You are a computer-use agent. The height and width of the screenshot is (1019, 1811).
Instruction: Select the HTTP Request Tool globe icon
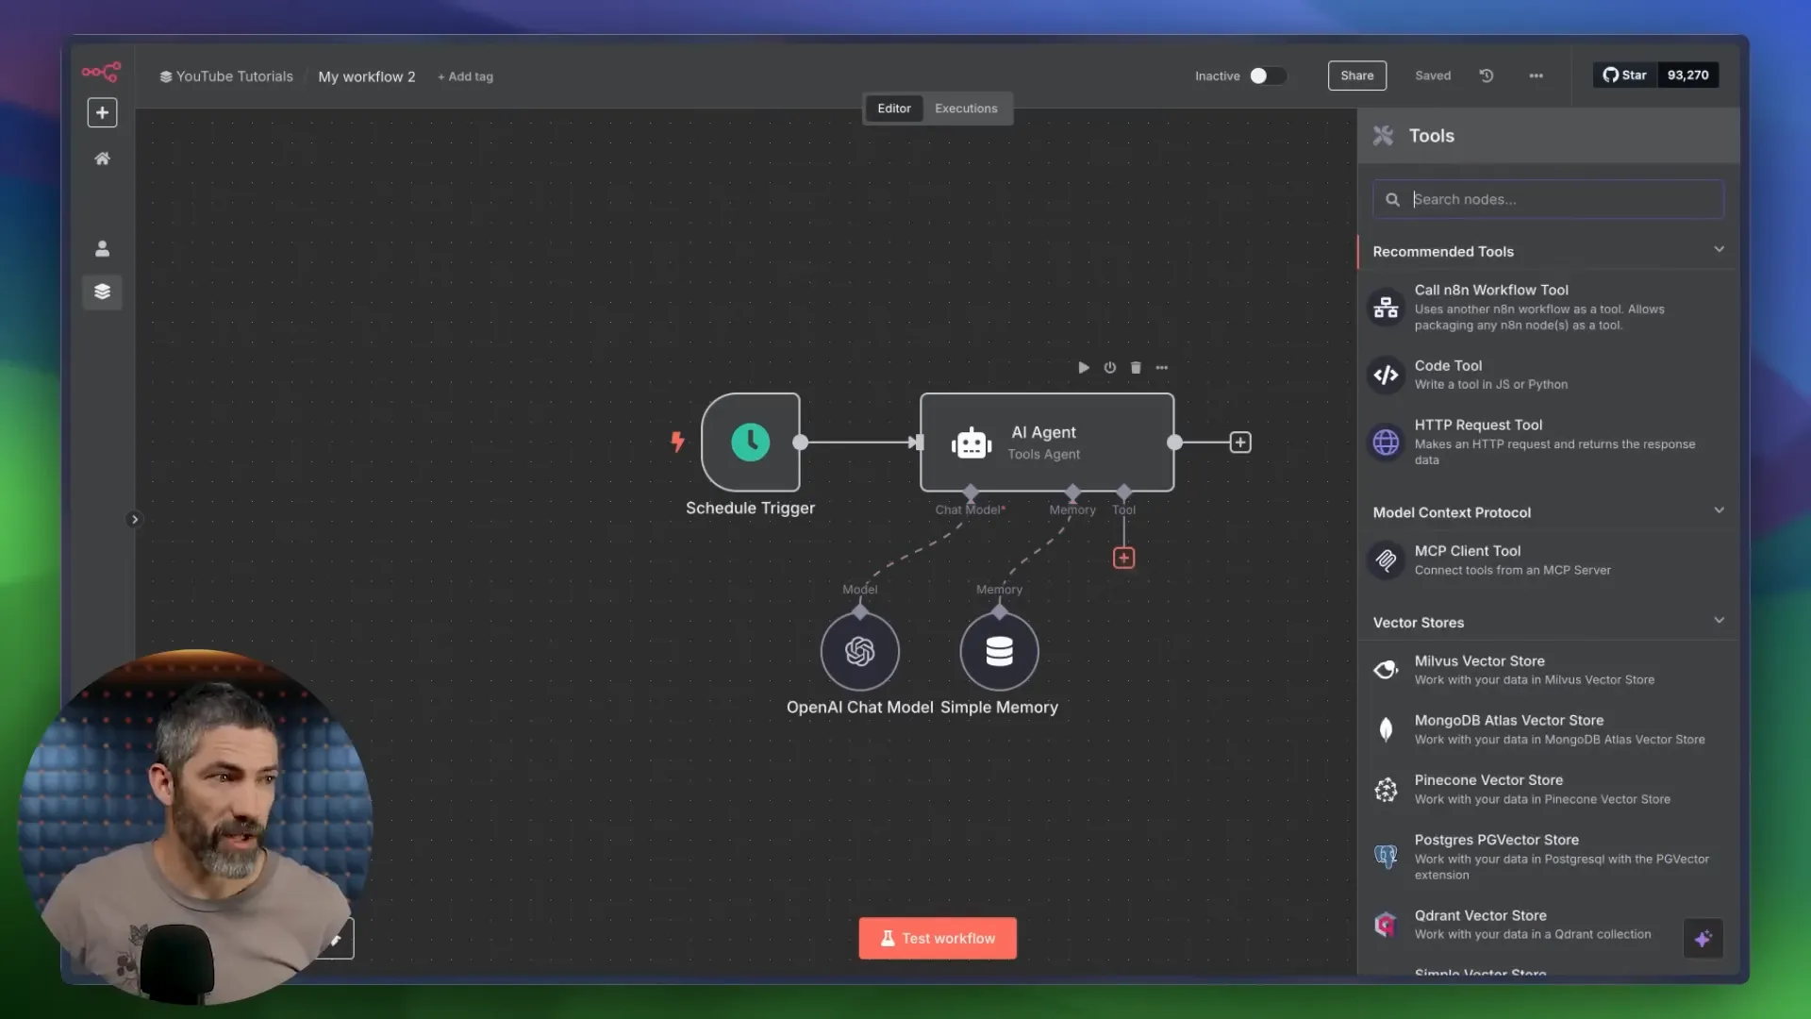pos(1386,443)
